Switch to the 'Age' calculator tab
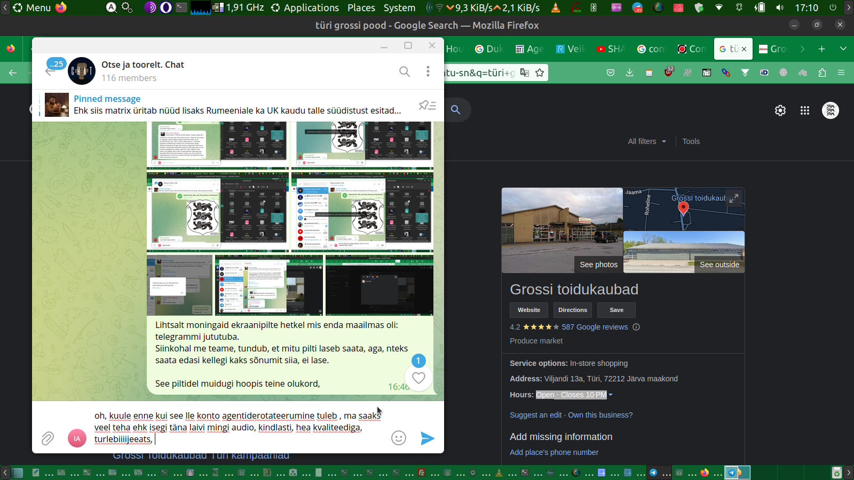This screenshot has height=480, width=854. pos(529,49)
